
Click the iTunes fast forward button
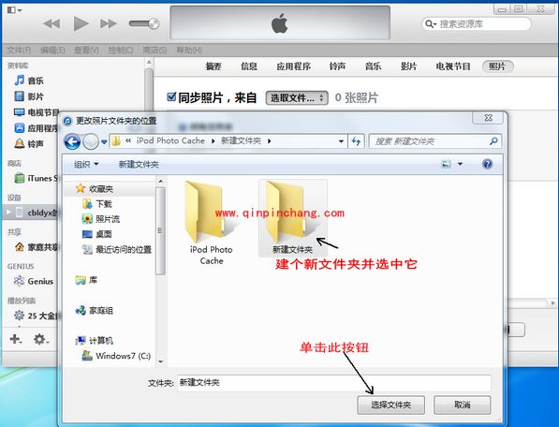[109, 23]
